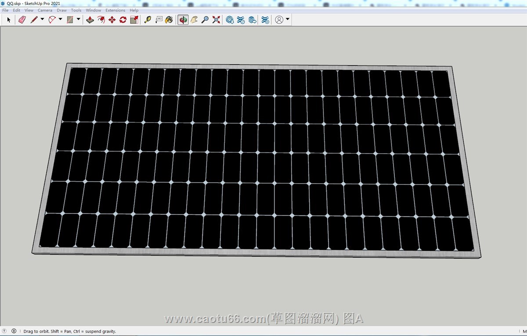Activate the Scale tool
Image resolution: width=527 pixels, height=336 pixels.
click(134, 20)
